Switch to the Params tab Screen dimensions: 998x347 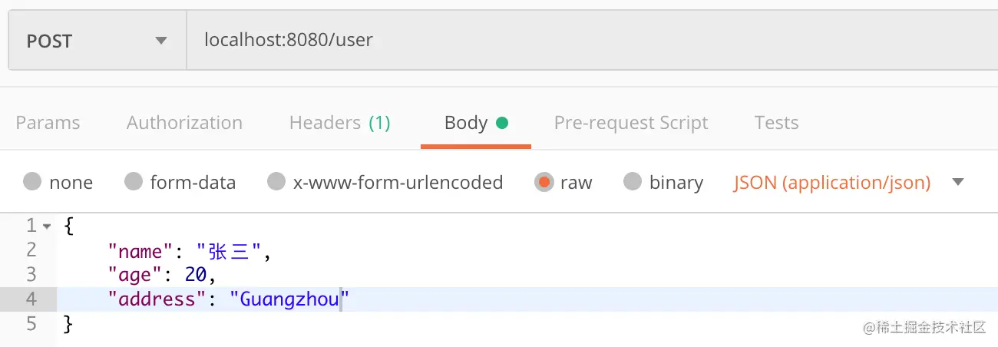click(x=48, y=123)
